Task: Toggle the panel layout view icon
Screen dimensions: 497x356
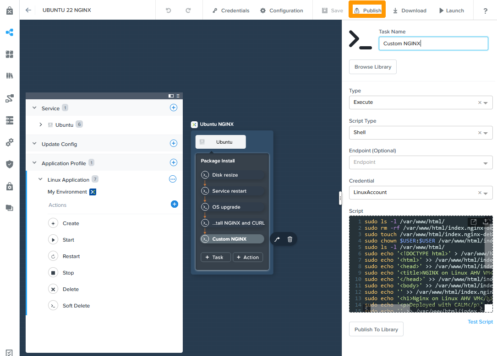Action: pyautogui.click(x=171, y=96)
